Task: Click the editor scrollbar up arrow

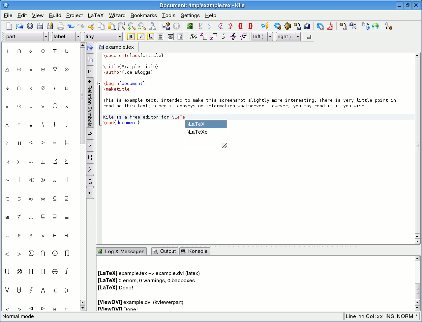Action: [x=417, y=56]
